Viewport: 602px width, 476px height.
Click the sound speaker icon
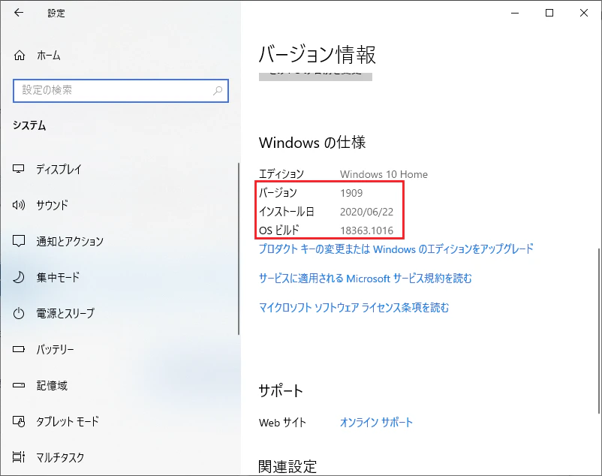click(x=19, y=205)
